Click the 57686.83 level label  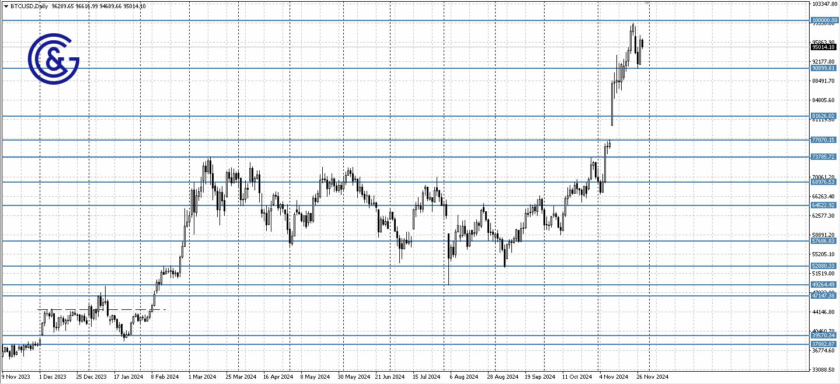point(824,241)
